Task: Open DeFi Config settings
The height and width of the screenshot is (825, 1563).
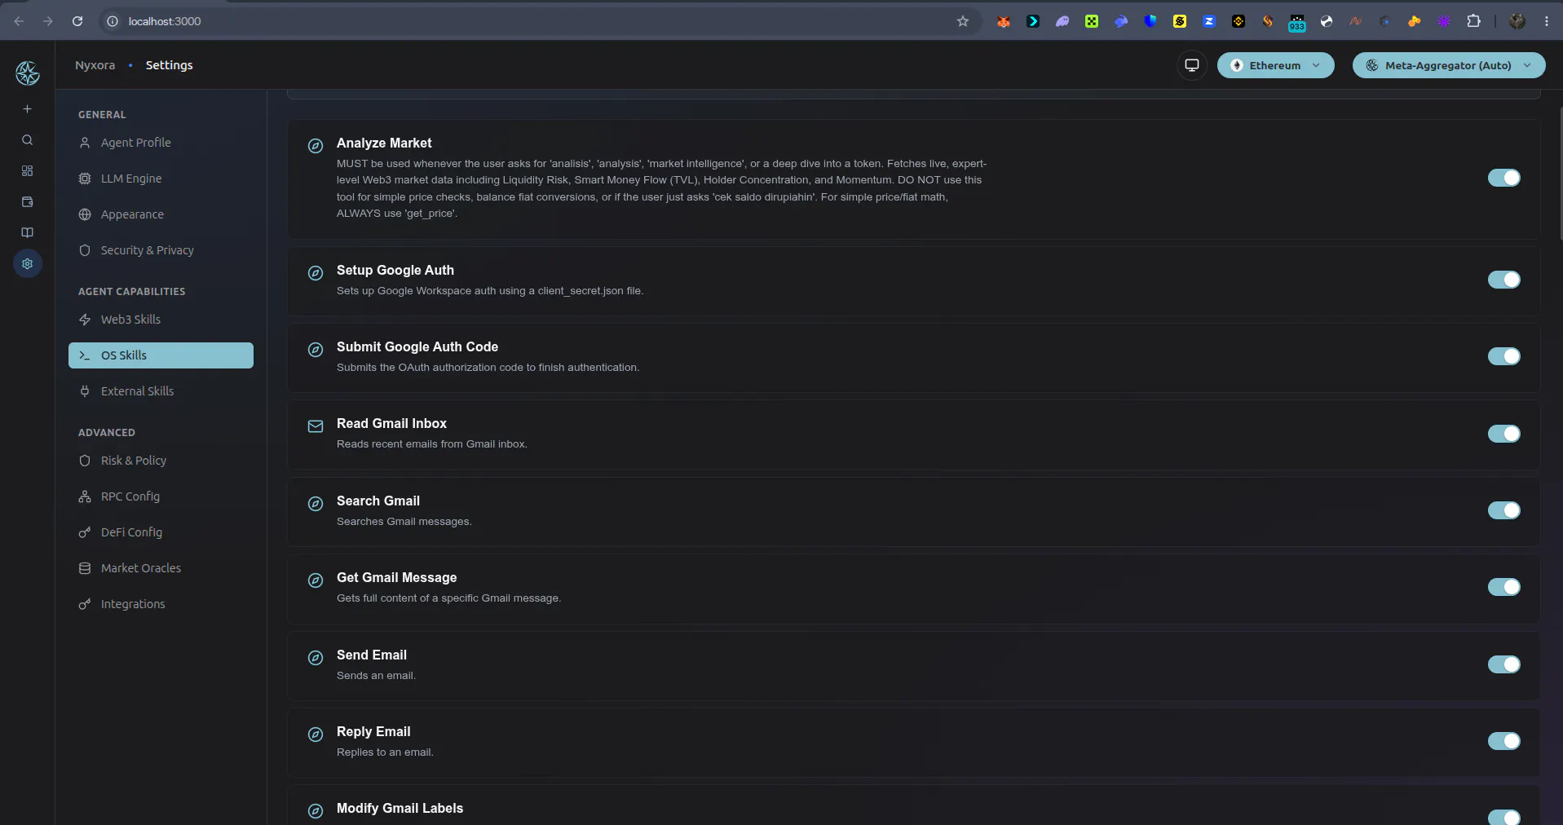Action: tap(161, 532)
